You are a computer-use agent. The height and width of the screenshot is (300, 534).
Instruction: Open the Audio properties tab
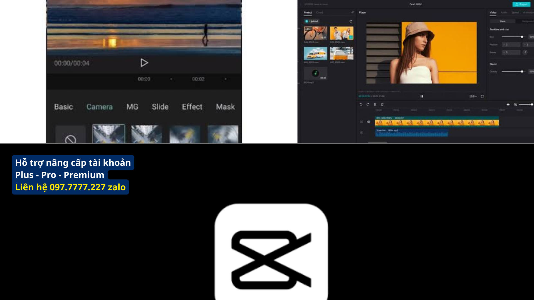504,12
